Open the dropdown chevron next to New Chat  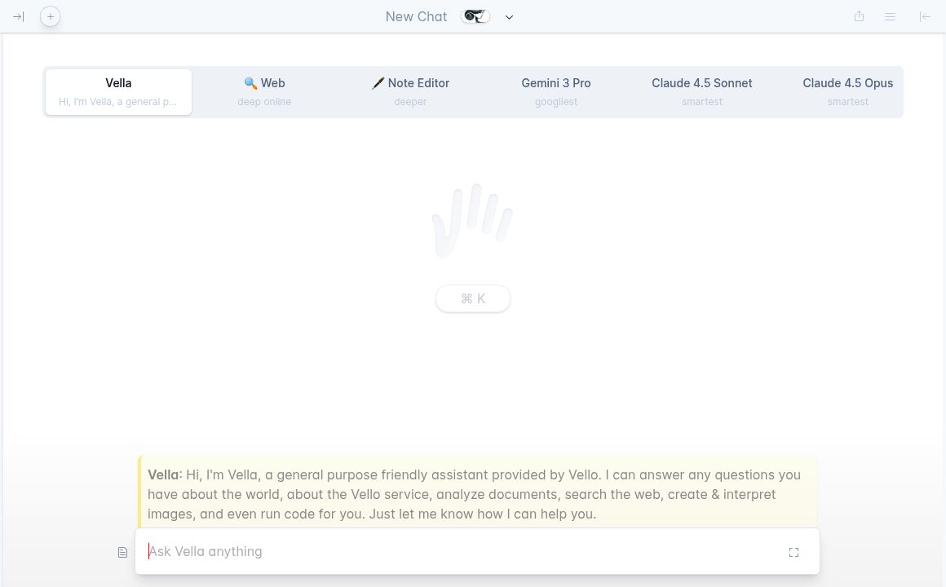point(510,17)
